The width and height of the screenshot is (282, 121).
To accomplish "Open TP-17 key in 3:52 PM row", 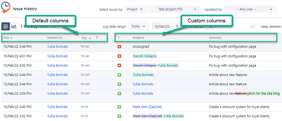I will 84,116.
